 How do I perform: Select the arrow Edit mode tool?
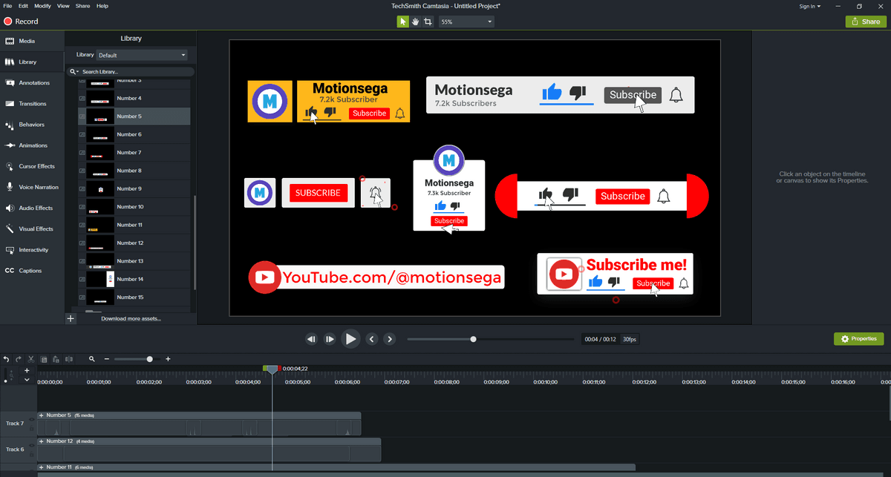(402, 22)
